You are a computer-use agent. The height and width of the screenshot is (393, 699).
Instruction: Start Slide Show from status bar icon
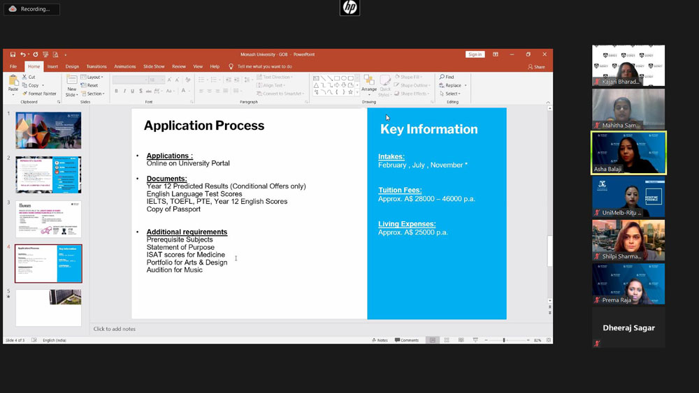[x=475, y=340]
